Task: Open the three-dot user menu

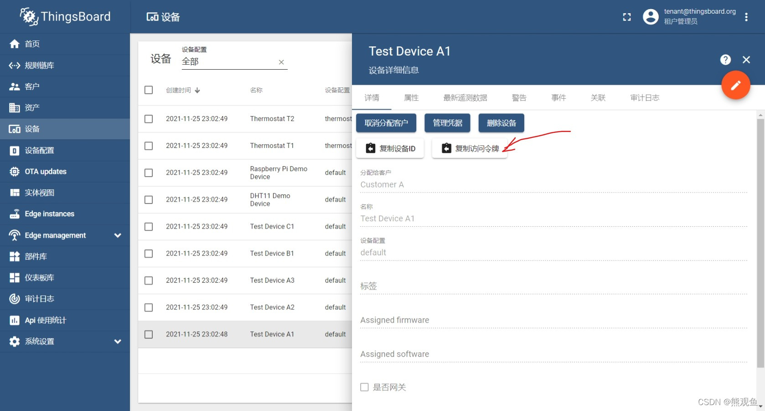Action: pos(746,17)
